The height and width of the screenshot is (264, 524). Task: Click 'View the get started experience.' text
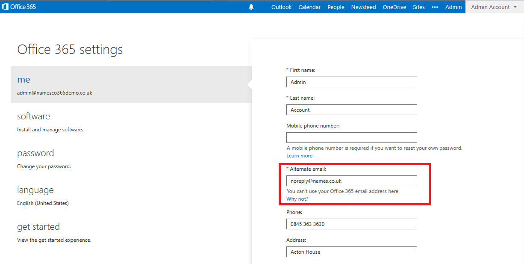pyautogui.click(x=54, y=240)
